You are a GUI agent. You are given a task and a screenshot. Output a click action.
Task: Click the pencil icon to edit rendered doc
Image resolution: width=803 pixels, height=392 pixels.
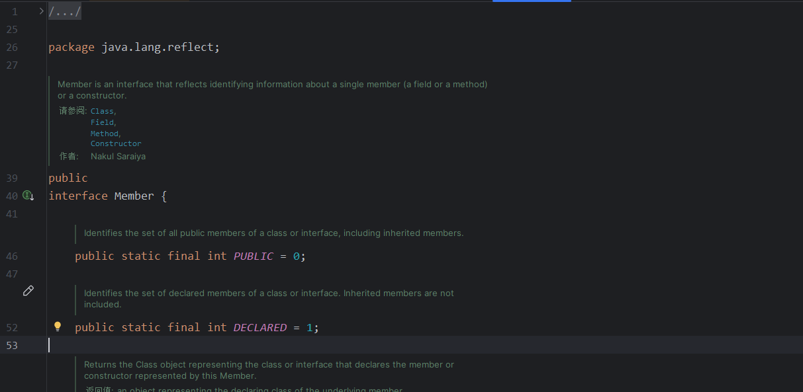28,291
